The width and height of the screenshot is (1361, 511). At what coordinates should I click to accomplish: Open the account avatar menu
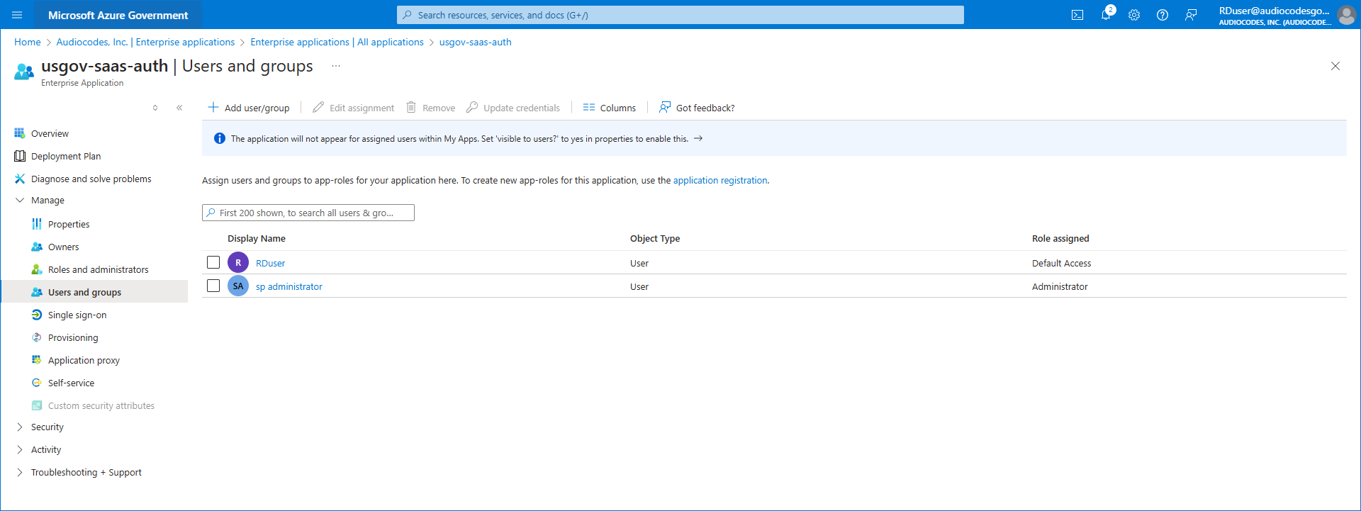click(x=1346, y=15)
